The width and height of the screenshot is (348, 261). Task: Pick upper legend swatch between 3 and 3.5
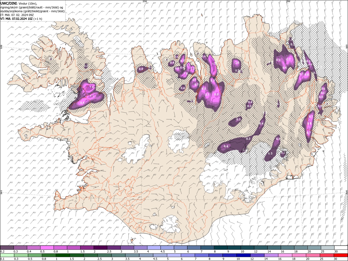coord(127,248)
